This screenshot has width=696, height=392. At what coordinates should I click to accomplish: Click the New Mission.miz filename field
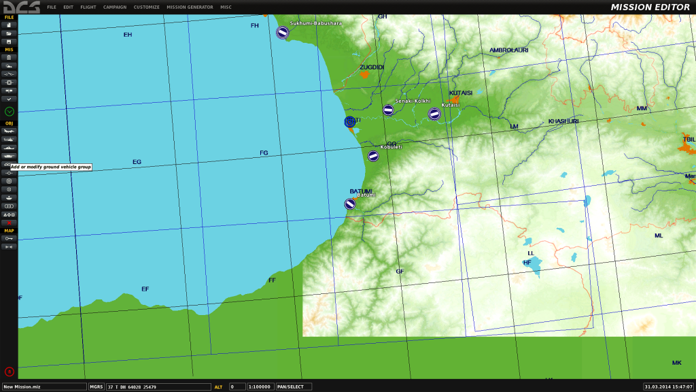(x=44, y=387)
